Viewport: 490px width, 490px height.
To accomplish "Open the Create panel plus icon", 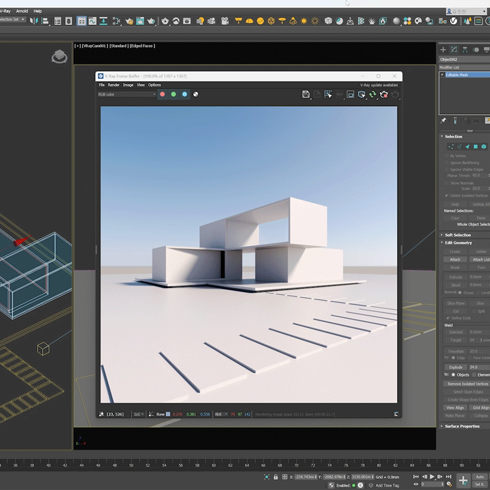I will point(443,49).
